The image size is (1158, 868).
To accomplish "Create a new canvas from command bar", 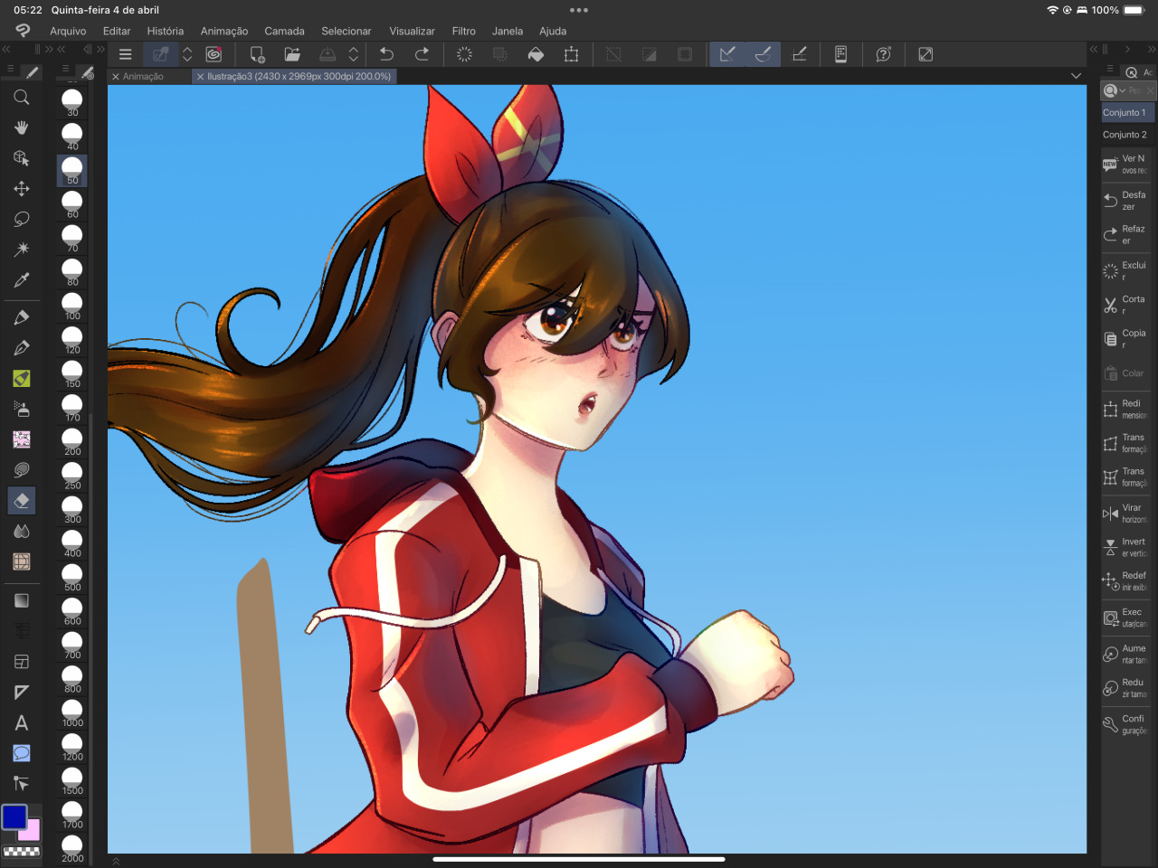I will tap(257, 54).
